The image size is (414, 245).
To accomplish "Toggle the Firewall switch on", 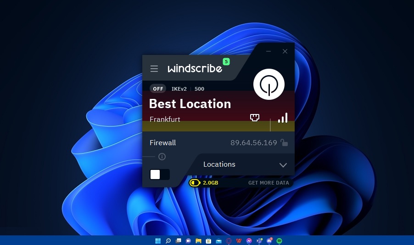I will tap(160, 174).
